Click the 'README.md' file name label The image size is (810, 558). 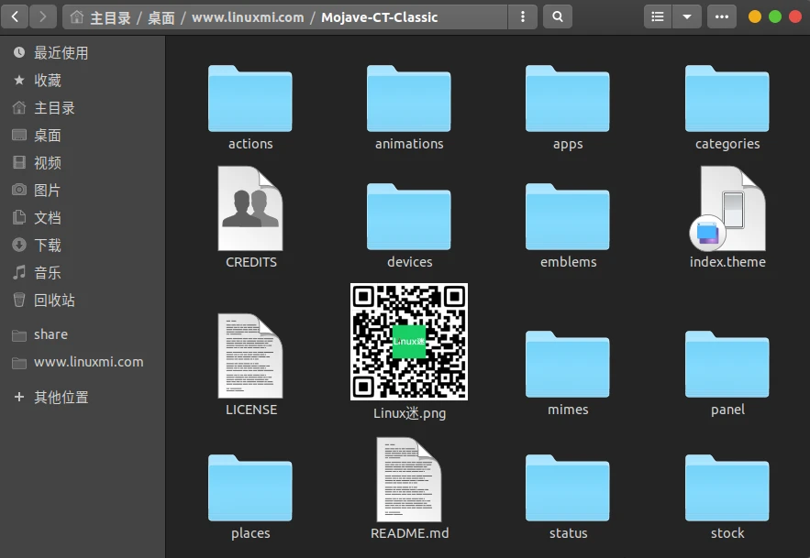pos(410,533)
